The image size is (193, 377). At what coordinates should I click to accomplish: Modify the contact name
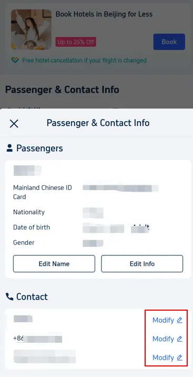click(x=167, y=320)
